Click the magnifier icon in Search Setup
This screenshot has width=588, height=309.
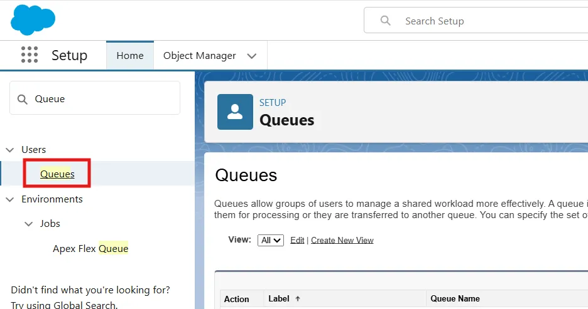[386, 21]
